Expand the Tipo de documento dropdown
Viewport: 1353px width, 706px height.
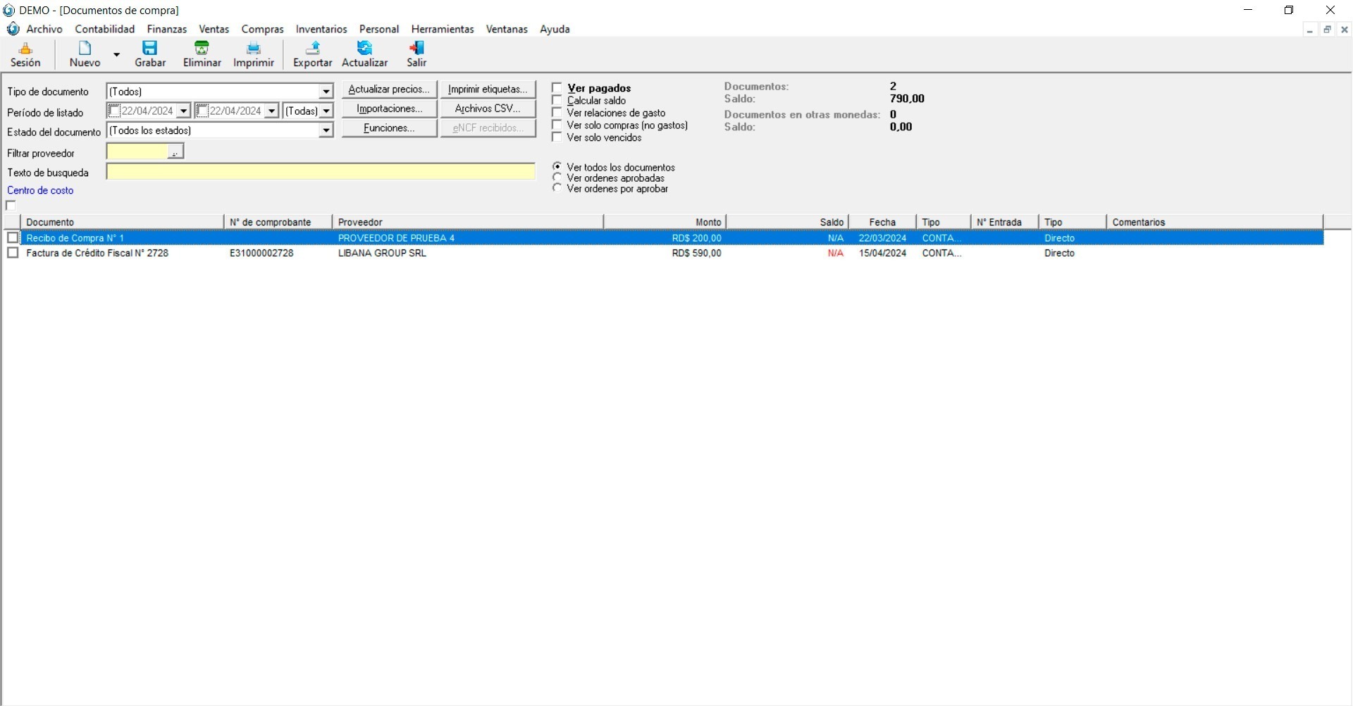click(x=326, y=92)
